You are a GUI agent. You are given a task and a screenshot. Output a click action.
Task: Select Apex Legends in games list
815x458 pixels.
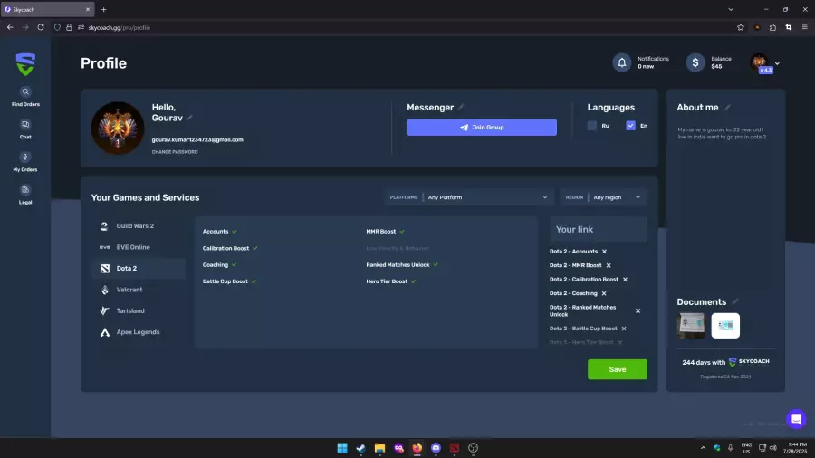pos(139,332)
